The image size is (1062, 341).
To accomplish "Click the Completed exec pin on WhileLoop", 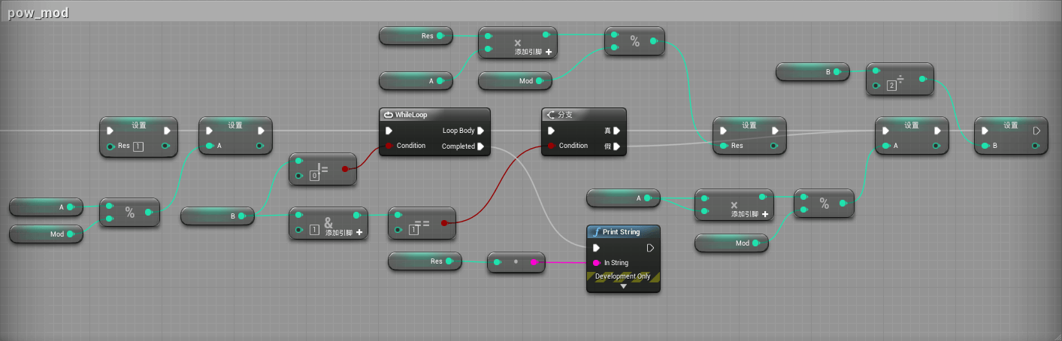I will pyautogui.click(x=480, y=146).
